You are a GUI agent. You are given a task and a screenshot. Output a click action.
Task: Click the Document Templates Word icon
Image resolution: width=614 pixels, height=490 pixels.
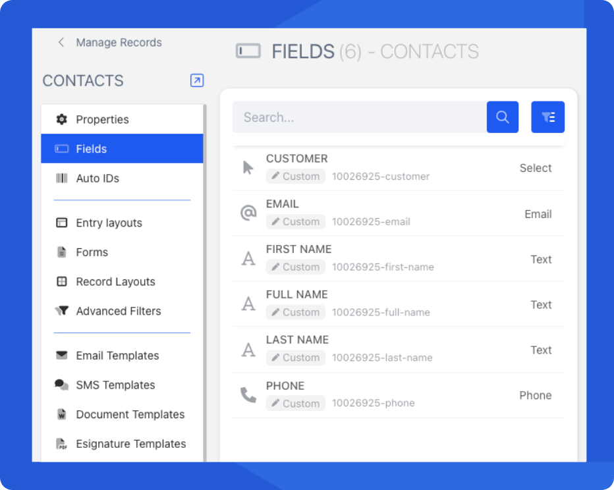coord(61,414)
